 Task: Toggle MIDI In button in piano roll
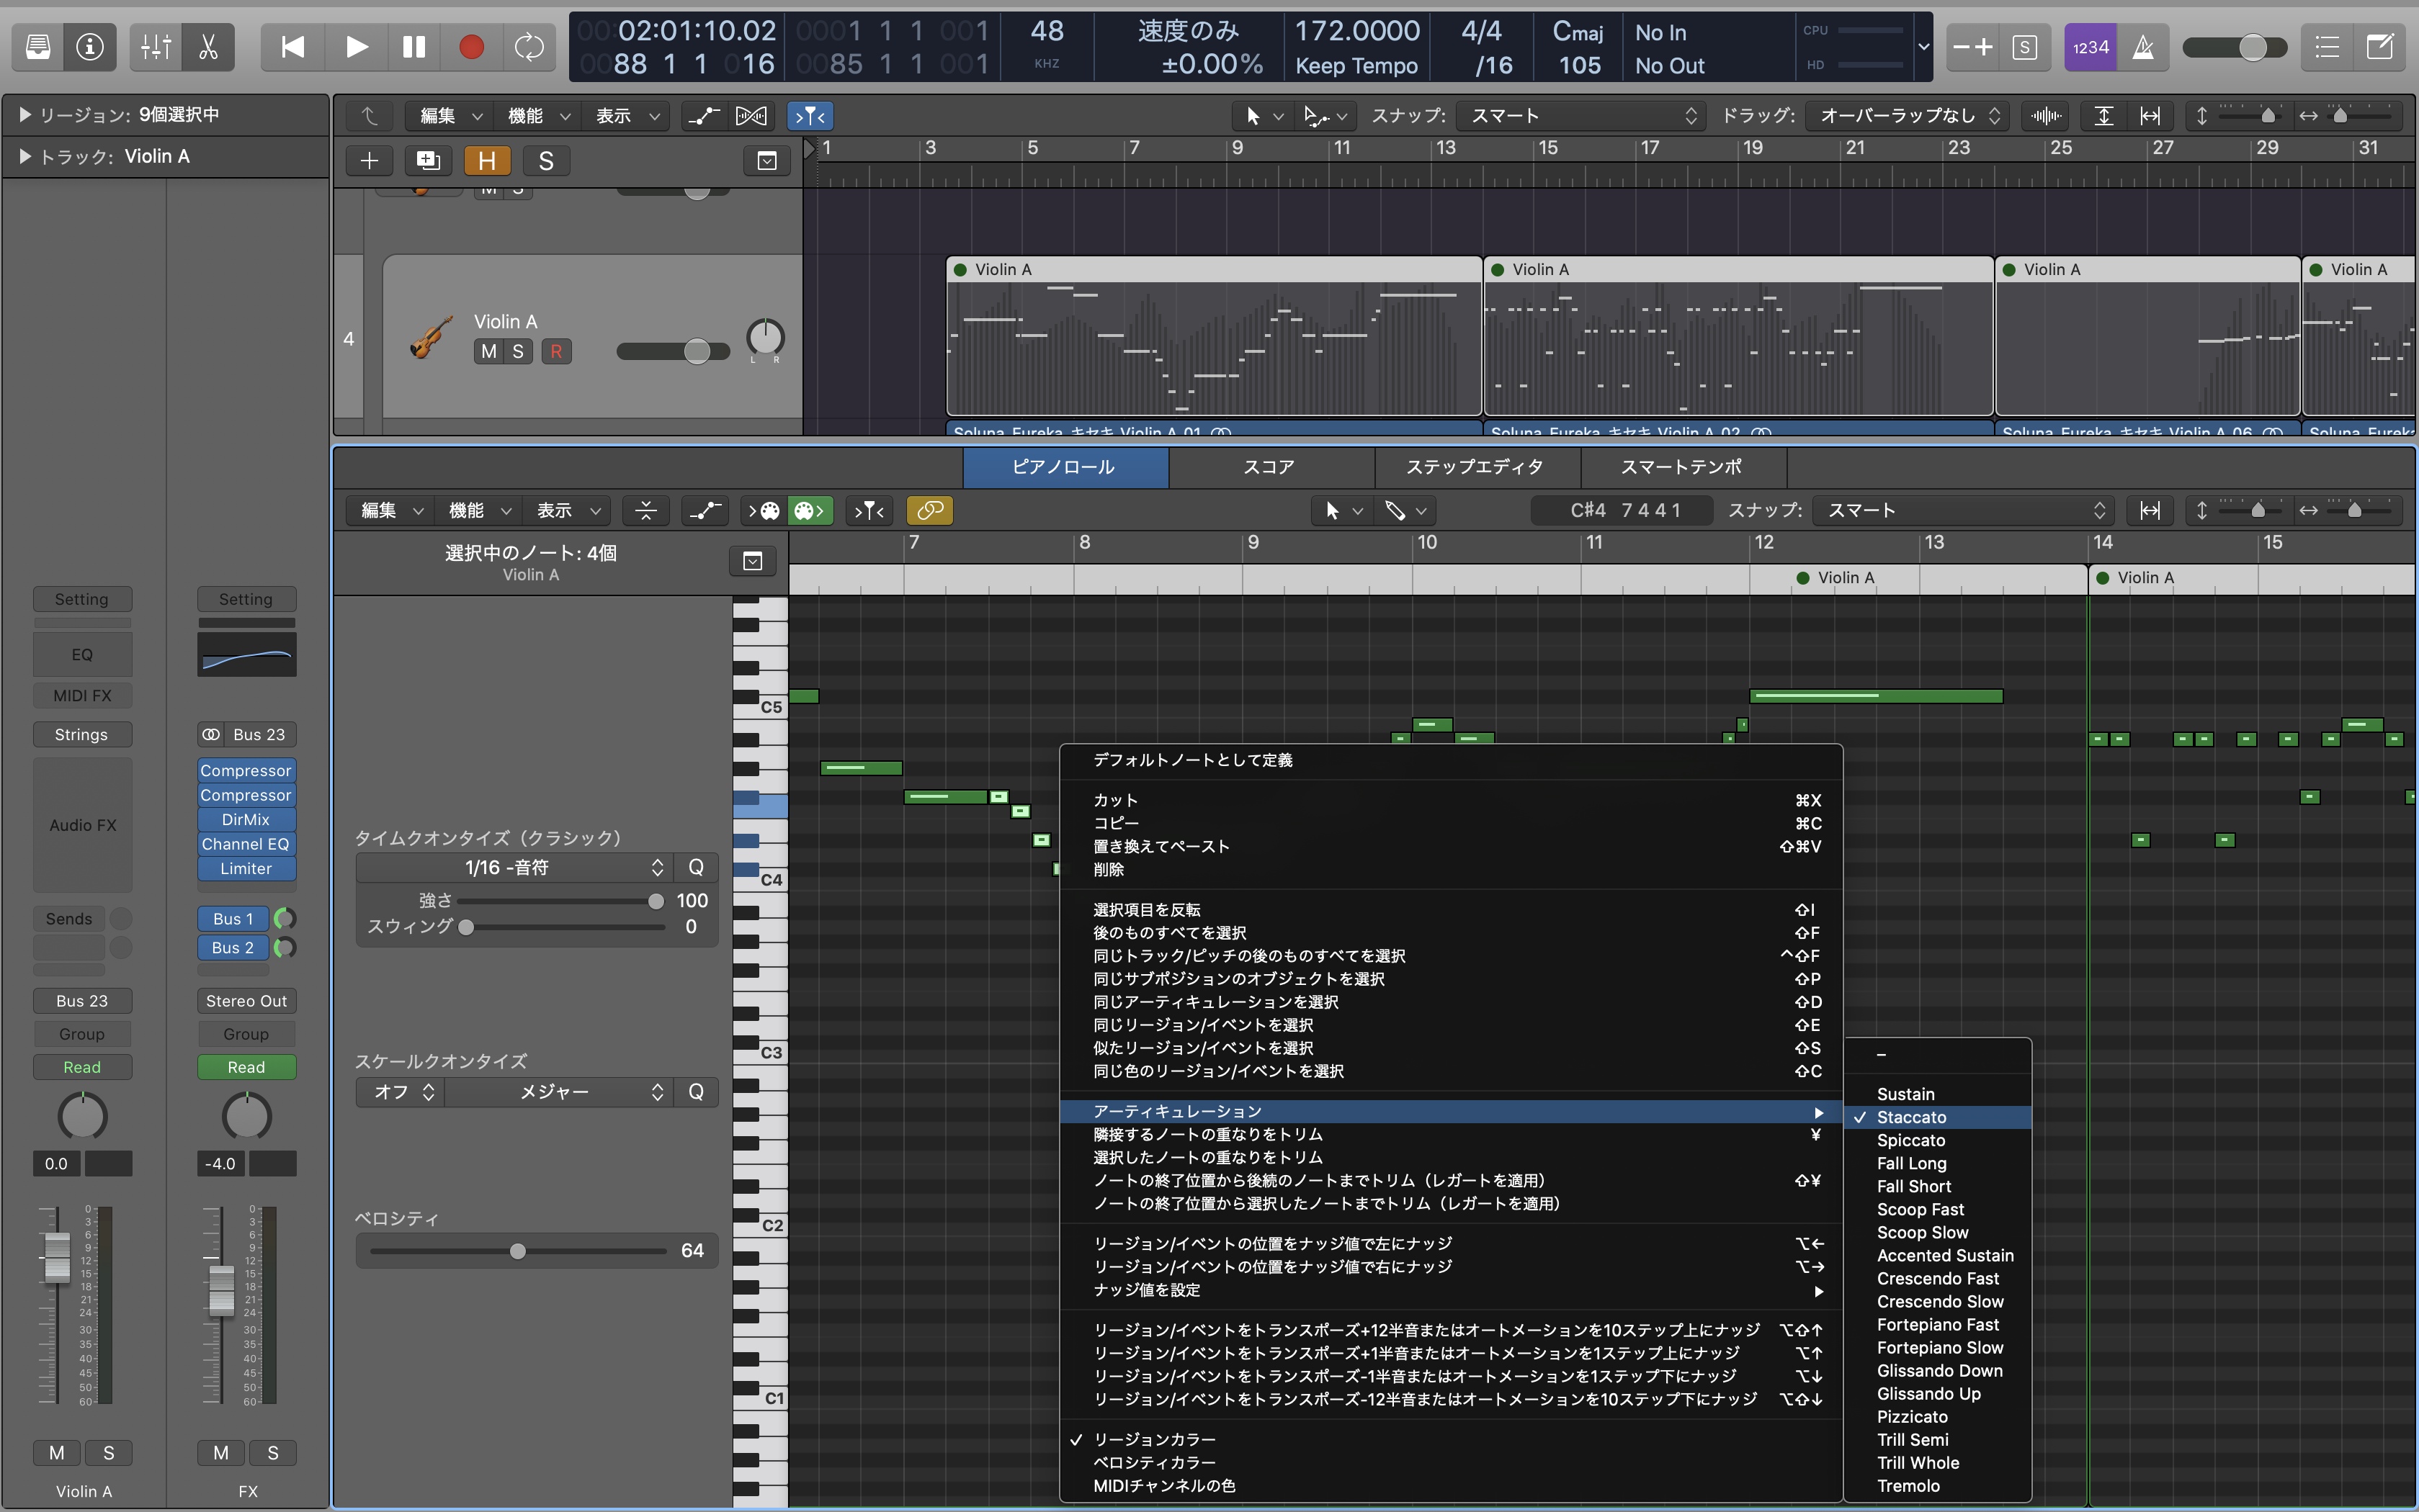(x=764, y=511)
